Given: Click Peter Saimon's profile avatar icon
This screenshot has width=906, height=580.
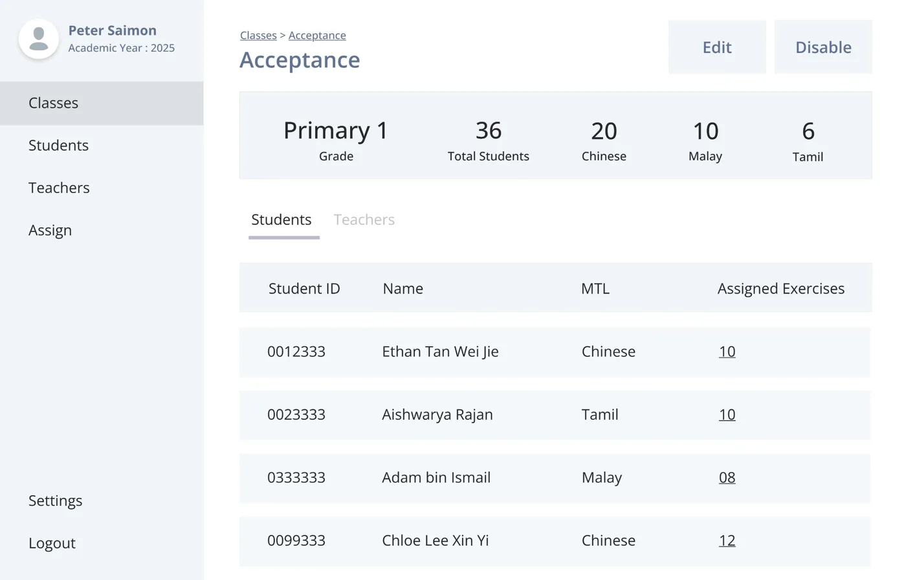Looking at the screenshot, I should (x=39, y=39).
